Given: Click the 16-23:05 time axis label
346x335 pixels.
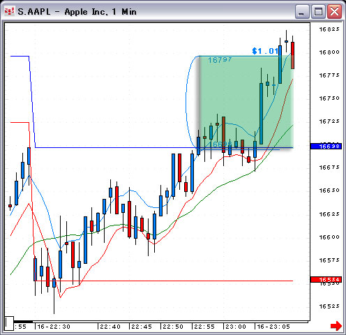Looking at the screenshot, I should 273,327.
